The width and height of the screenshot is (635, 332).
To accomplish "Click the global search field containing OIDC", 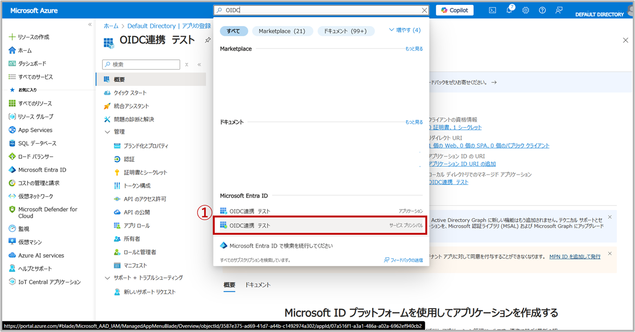I will pos(321,10).
